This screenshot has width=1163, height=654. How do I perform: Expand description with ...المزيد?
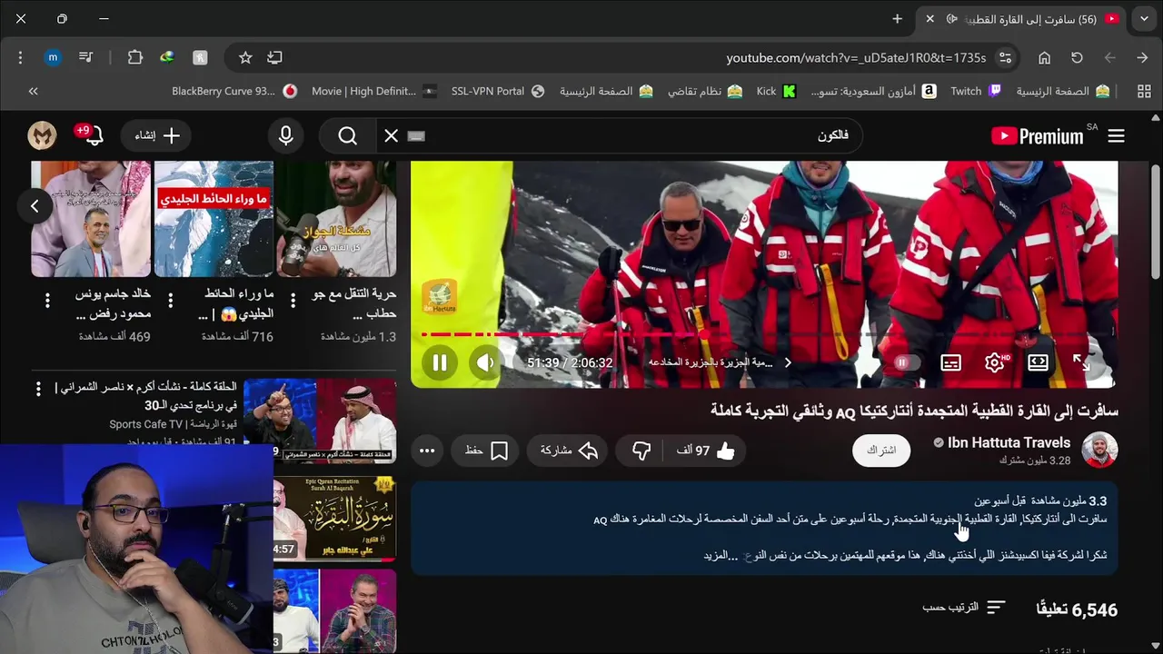[721, 555]
